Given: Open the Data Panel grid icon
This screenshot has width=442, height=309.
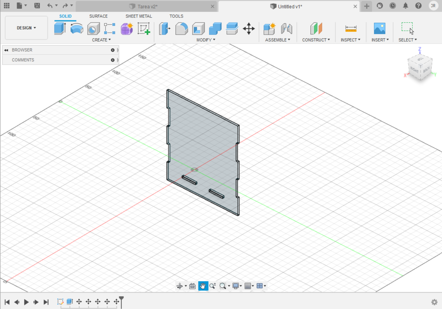Looking at the screenshot, I should [7, 6].
